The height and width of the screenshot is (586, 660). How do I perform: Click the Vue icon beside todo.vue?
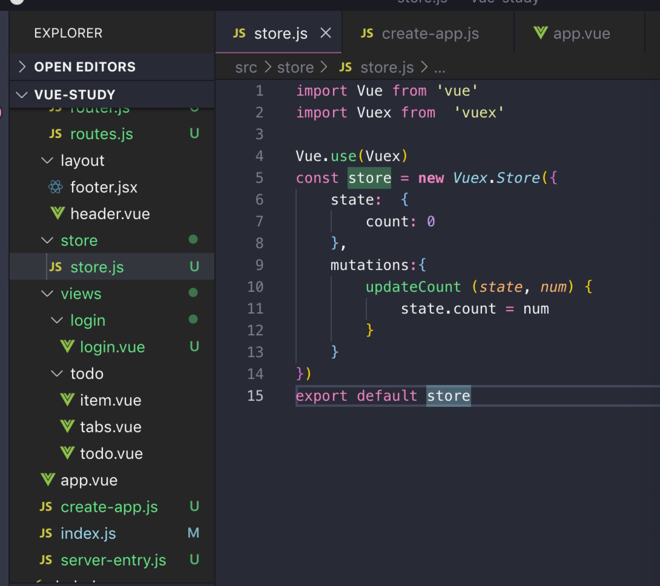coord(68,453)
